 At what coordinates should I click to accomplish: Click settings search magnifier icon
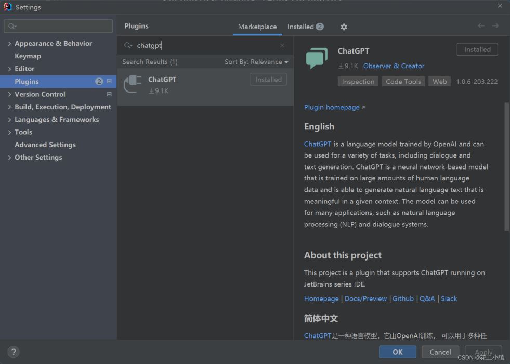click(x=12, y=26)
